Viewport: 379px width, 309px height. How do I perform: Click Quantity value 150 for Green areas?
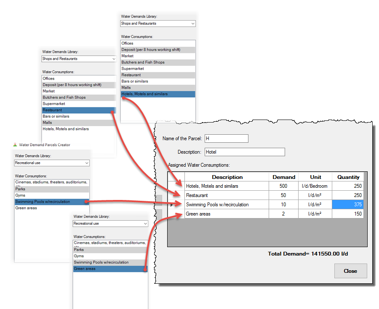click(x=347, y=214)
